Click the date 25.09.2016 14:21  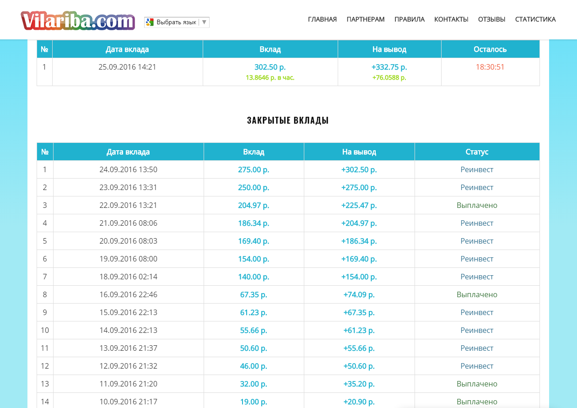click(x=127, y=67)
